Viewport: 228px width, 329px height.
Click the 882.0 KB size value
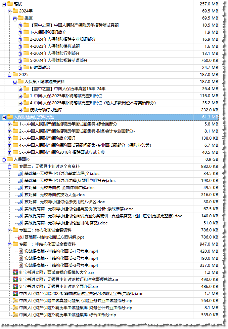pos(210,167)
